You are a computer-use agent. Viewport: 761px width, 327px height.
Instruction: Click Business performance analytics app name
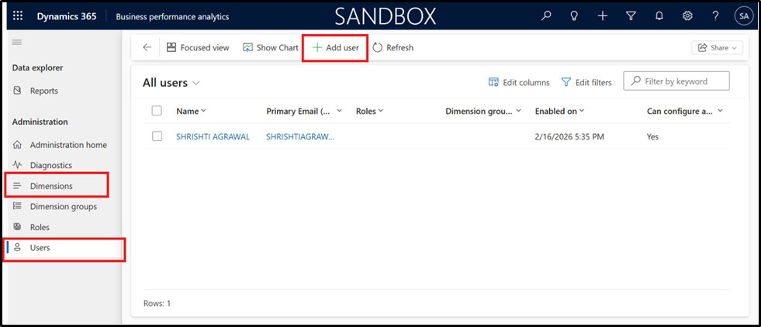(172, 16)
